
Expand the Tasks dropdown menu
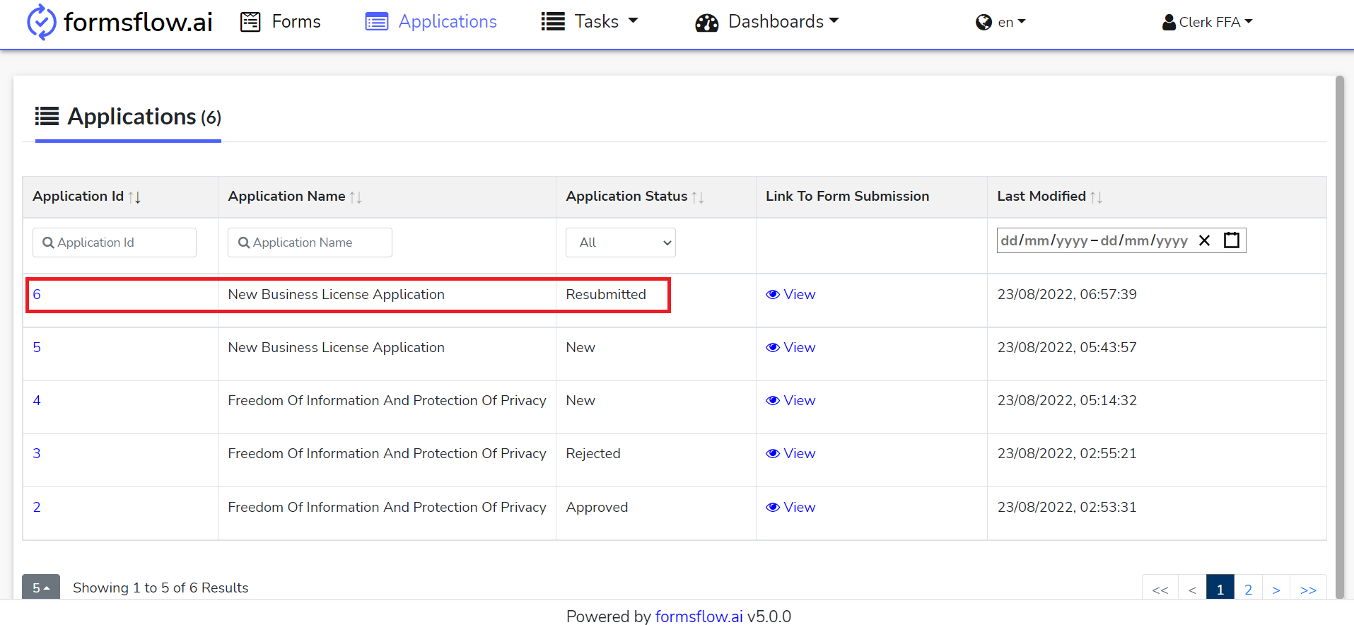click(590, 22)
